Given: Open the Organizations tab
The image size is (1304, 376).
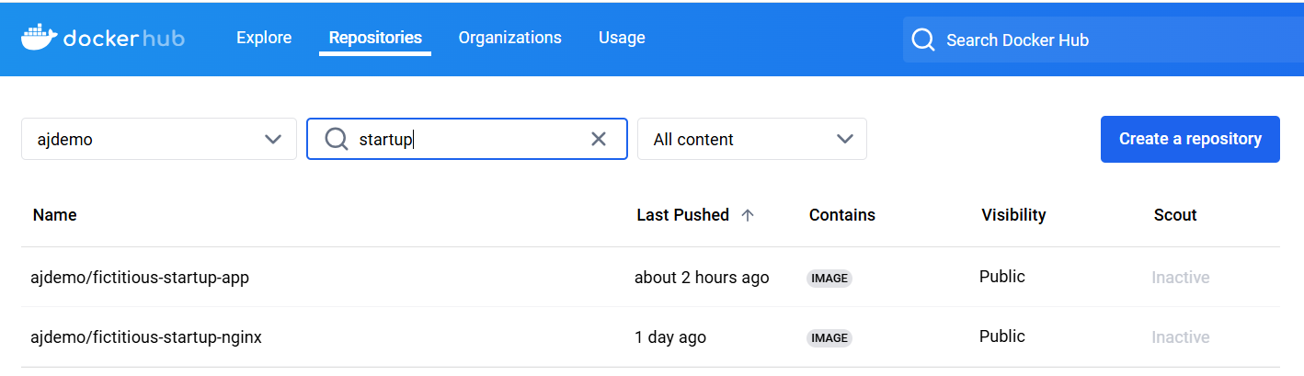Looking at the screenshot, I should pos(510,38).
